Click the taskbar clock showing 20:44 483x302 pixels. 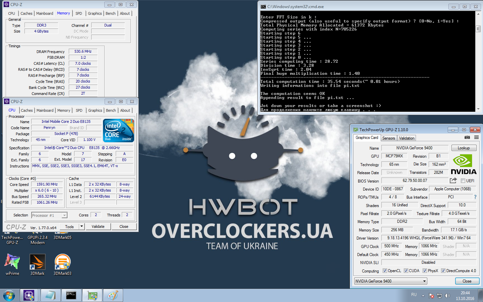click(x=465, y=296)
